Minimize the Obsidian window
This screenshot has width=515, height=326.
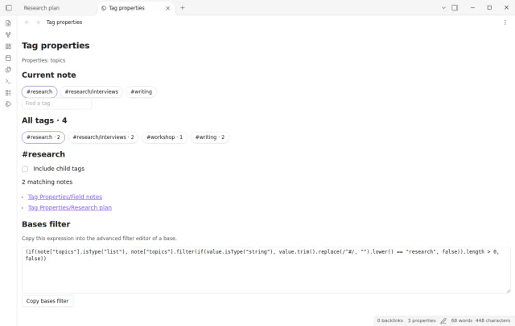click(x=472, y=7)
